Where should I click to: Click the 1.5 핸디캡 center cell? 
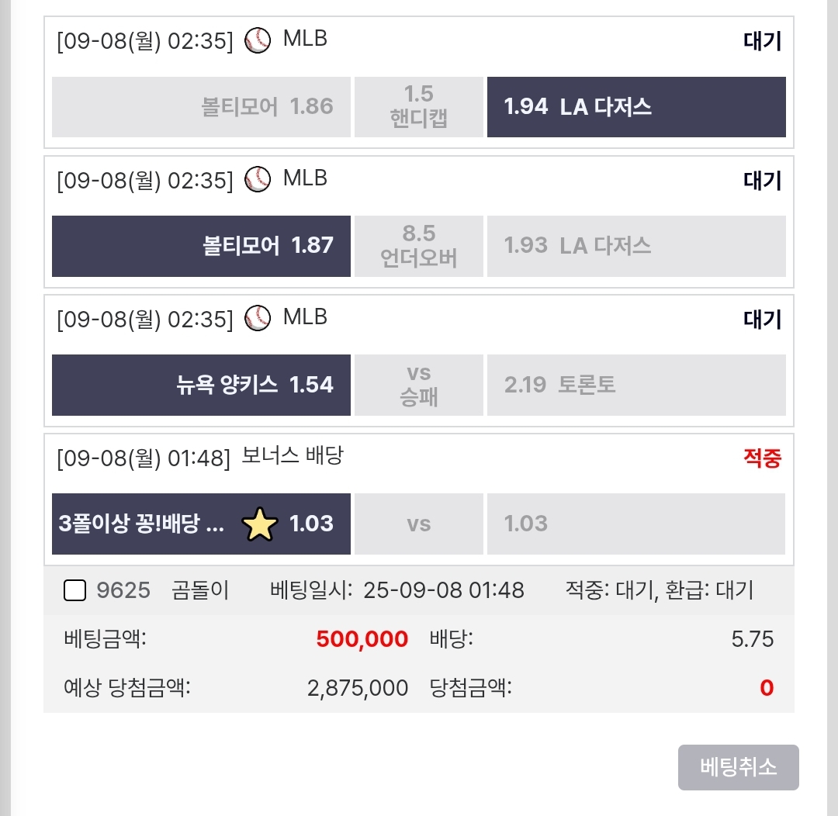click(x=419, y=107)
